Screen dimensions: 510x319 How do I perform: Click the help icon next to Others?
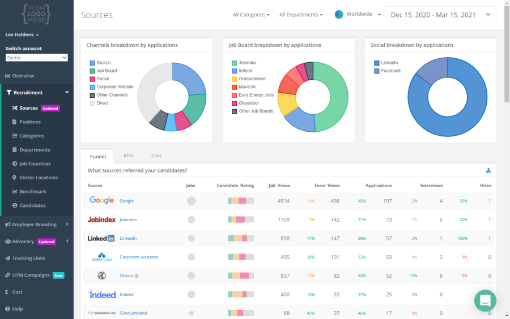(x=137, y=276)
